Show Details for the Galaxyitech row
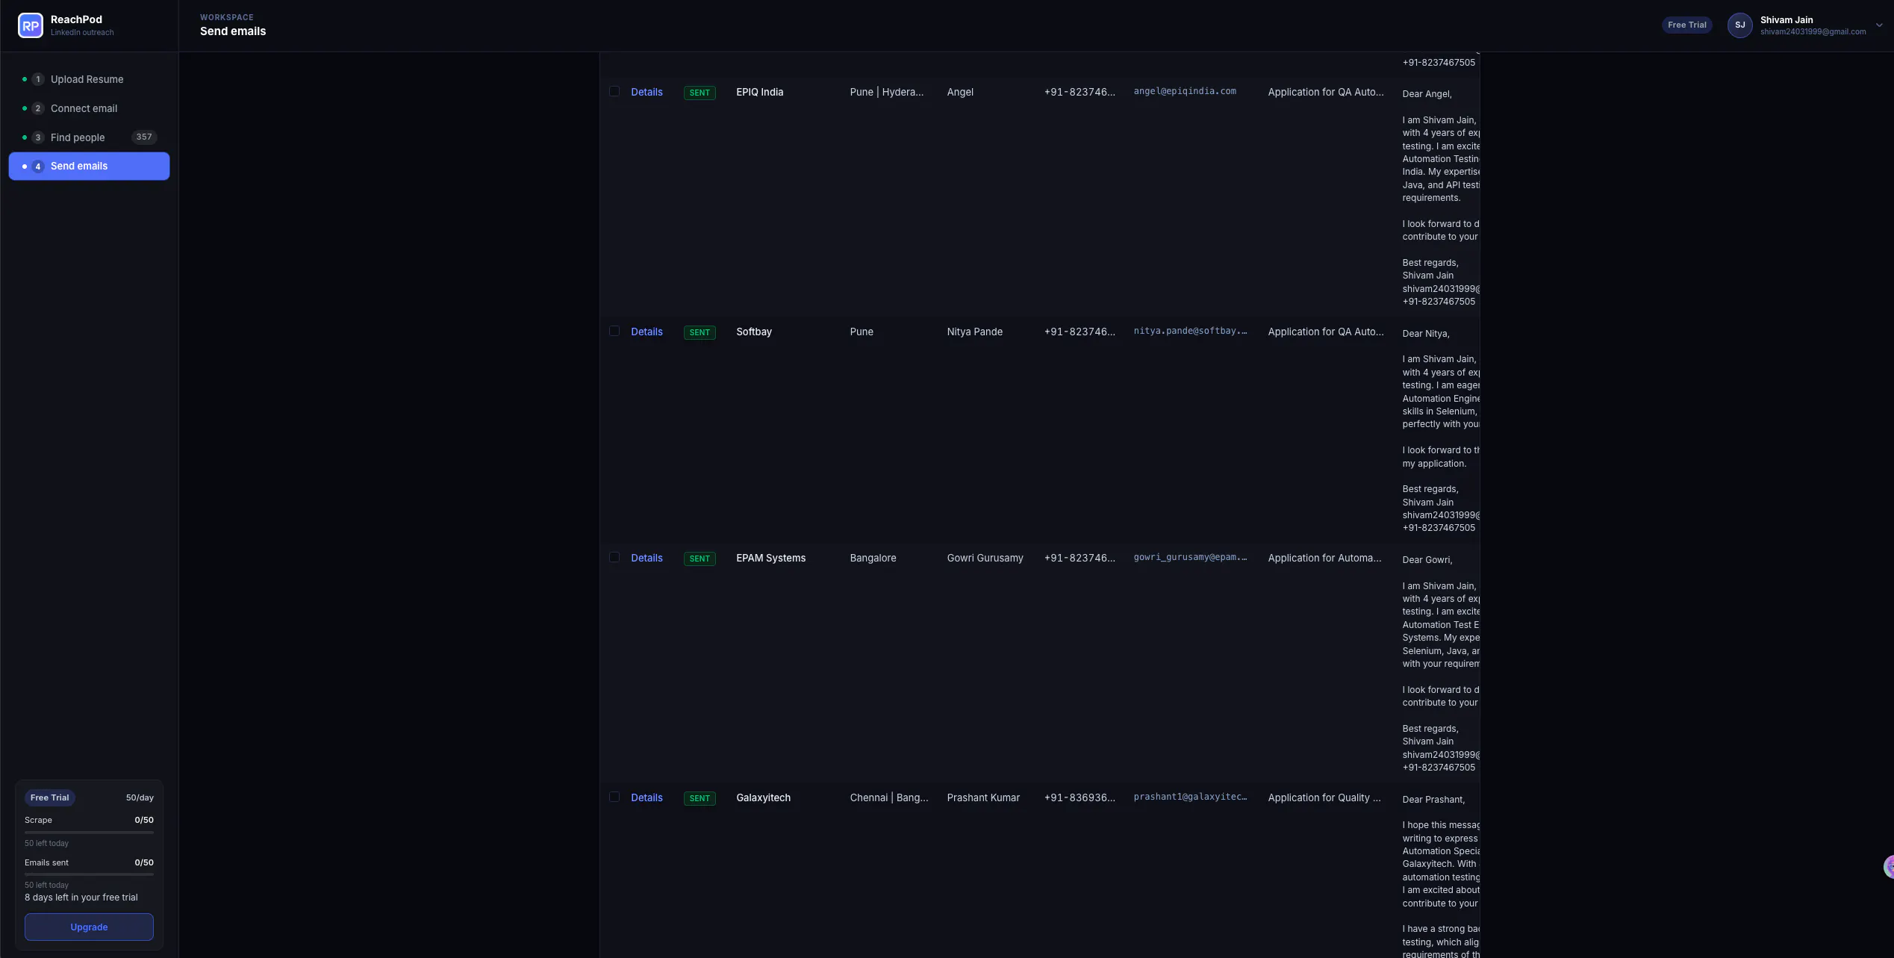The width and height of the screenshot is (1894, 958). click(x=647, y=798)
